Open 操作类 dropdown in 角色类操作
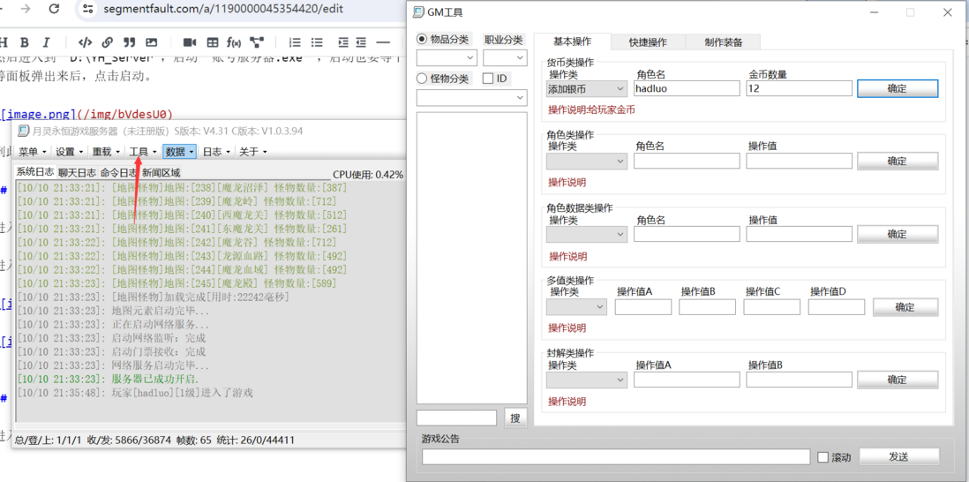The image size is (969, 482). [x=587, y=162]
